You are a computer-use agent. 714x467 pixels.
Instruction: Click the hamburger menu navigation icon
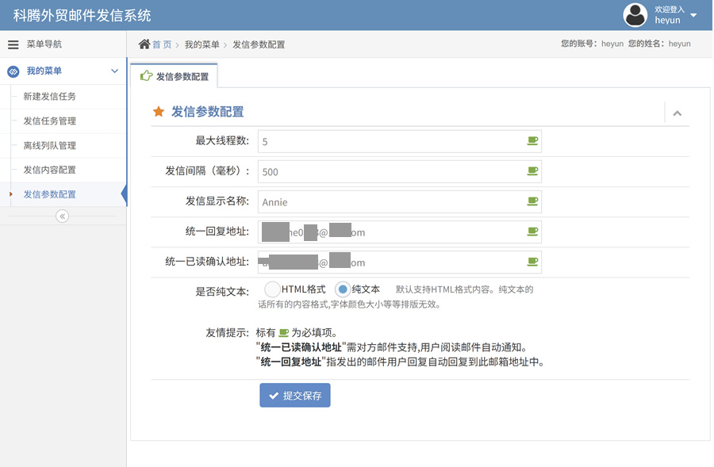click(13, 44)
